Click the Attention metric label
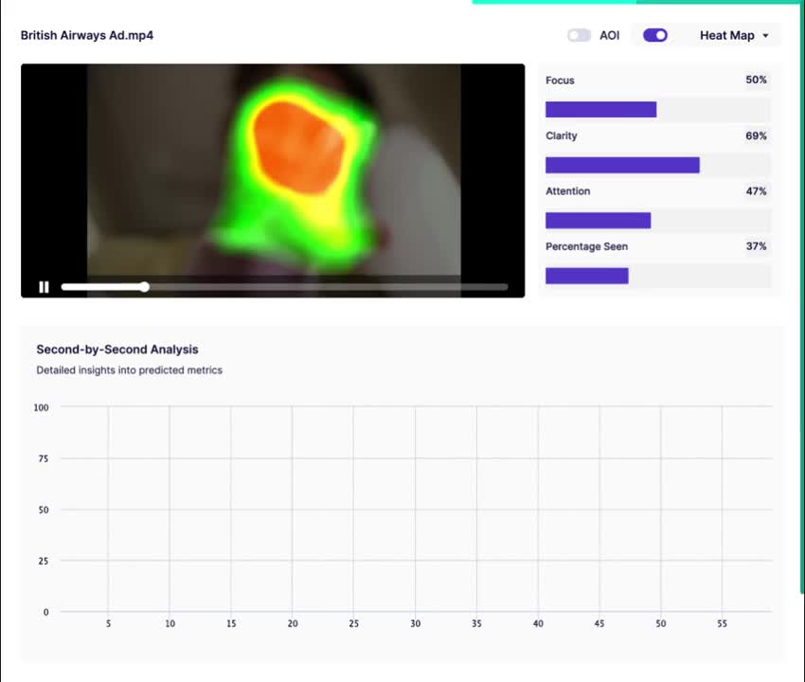This screenshot has height=682, width=805. (568, 191)
